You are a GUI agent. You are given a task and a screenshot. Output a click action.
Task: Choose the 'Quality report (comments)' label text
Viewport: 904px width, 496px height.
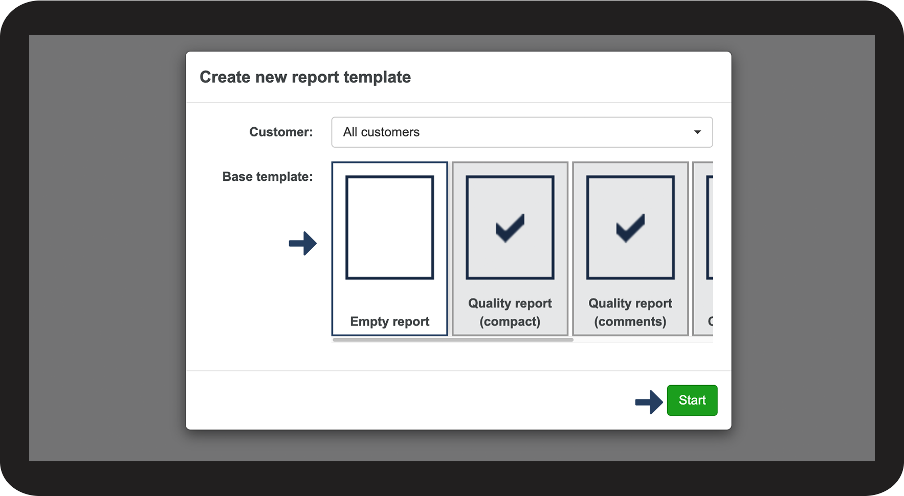[x=630, y=312]
